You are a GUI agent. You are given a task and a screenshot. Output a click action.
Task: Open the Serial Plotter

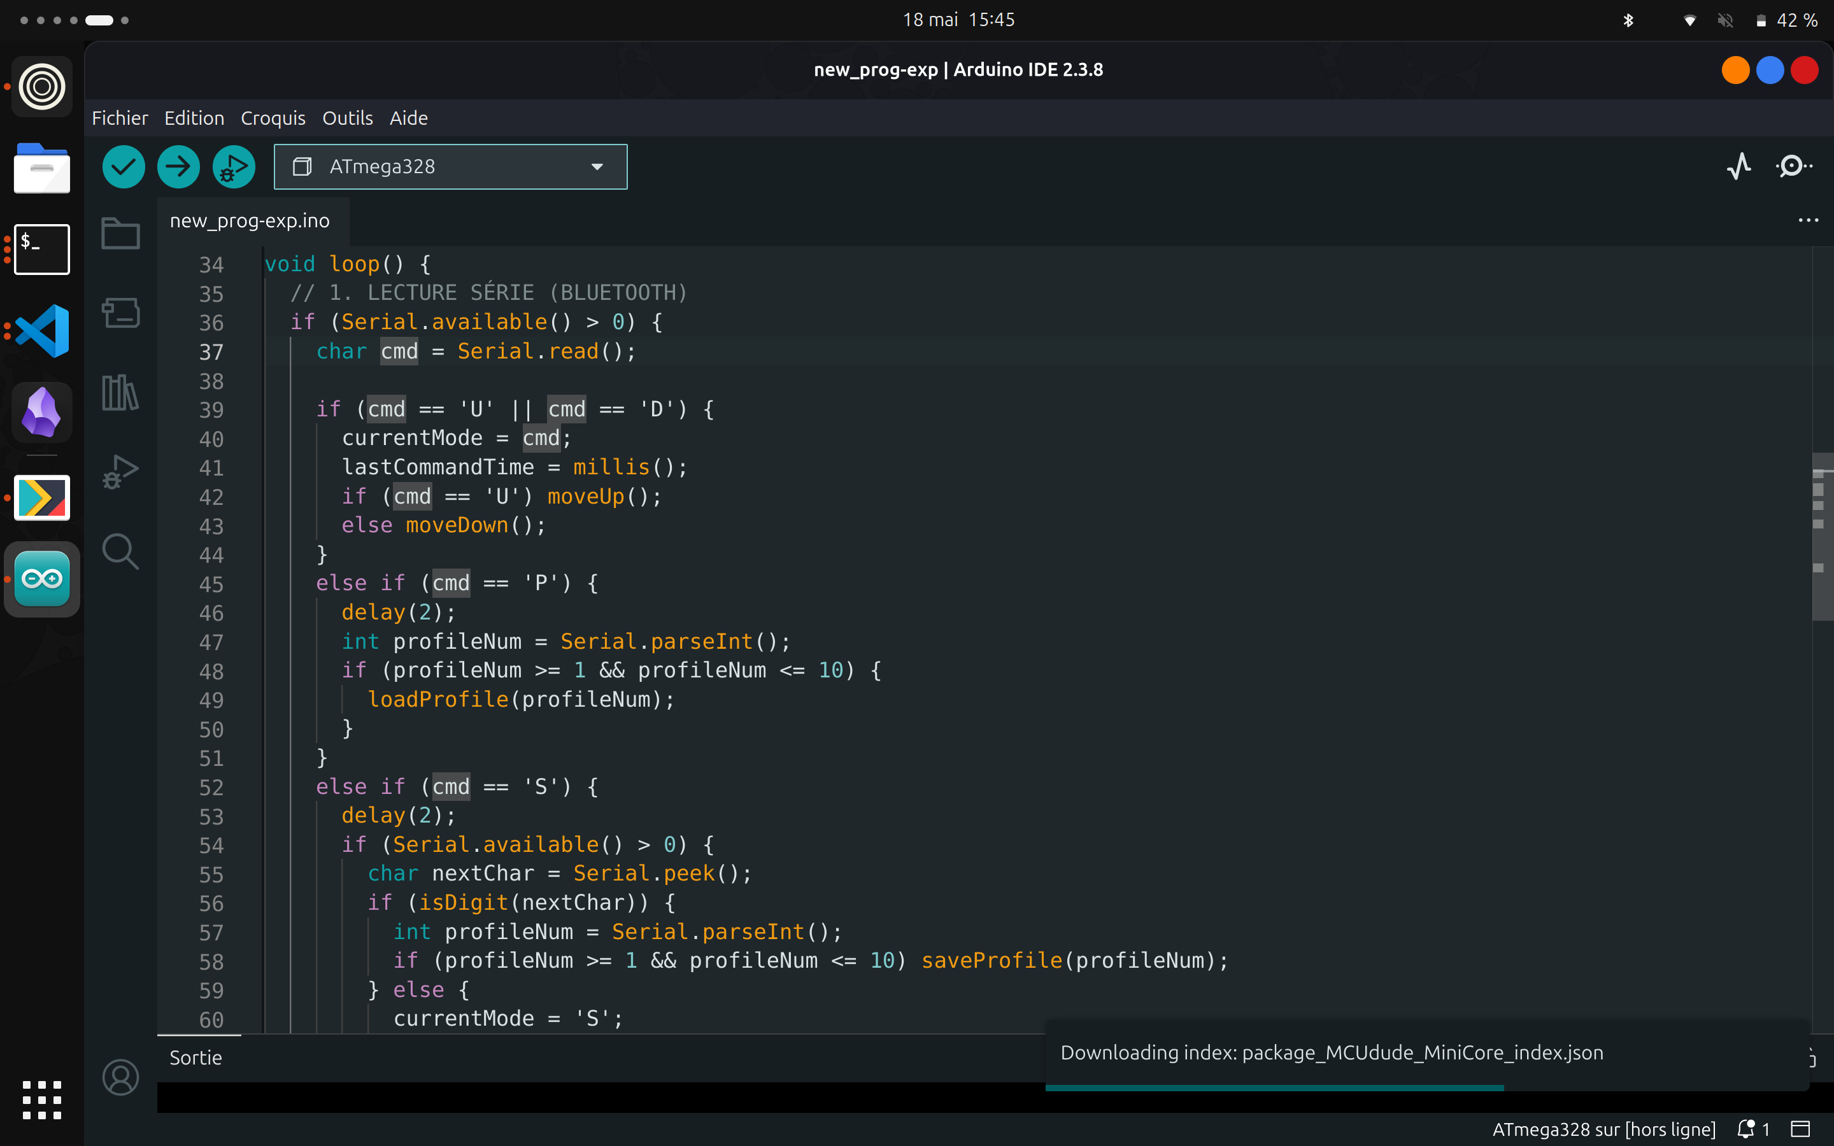click(1738, 166)
